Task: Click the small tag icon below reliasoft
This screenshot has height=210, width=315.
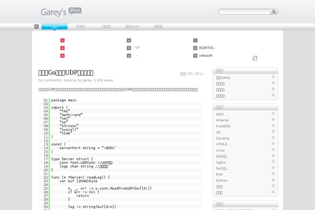Action: click(x=255, y=58)
